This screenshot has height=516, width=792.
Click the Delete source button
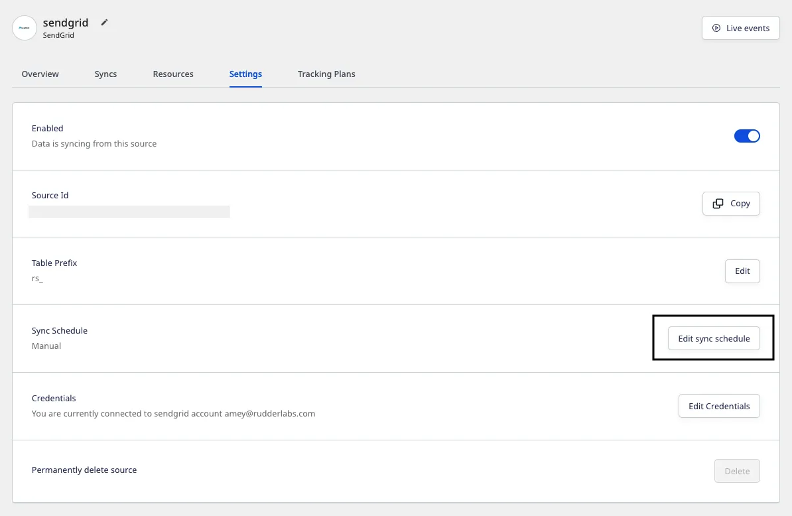737,471
